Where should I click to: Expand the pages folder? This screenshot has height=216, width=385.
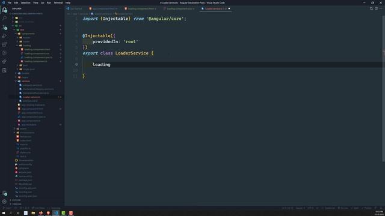[25, 77]
